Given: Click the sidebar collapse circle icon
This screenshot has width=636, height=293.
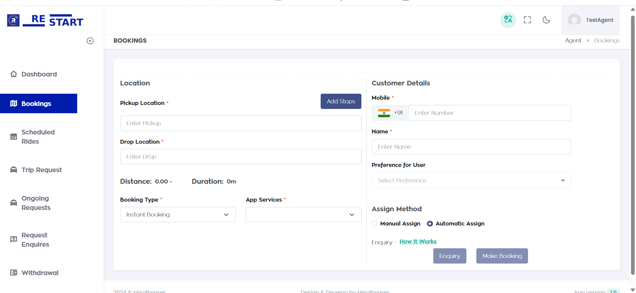Looking at the screenshot, I should pyautogui.click(x=90, y=41).
